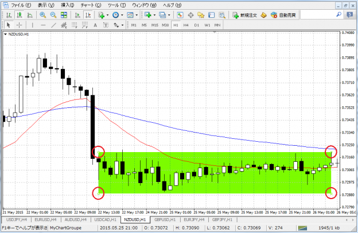Screen dimensions: 358x233
Task: Toggle the M15 timeframe button
Action: point(155,25)
